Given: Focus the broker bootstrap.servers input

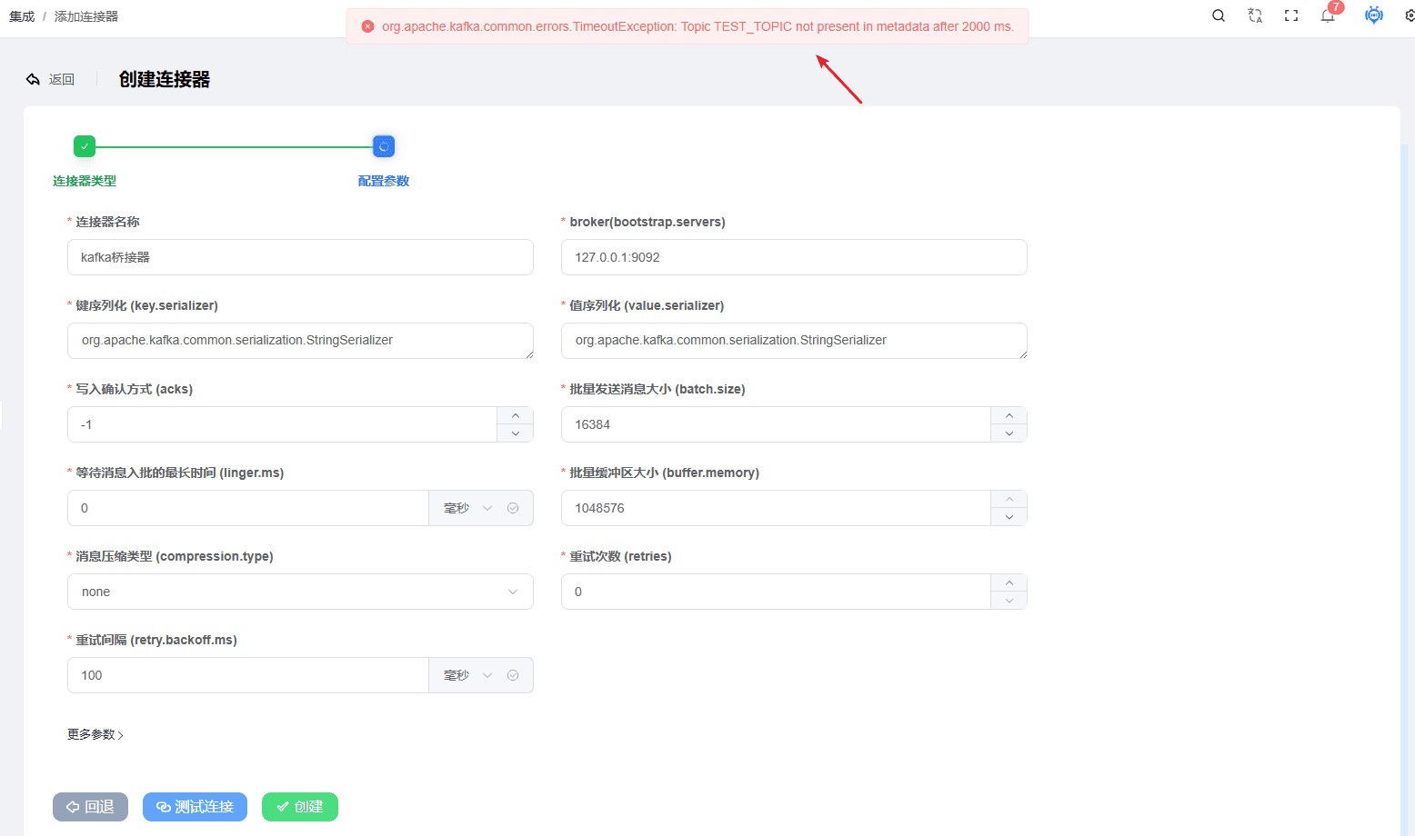Looking at the screenshot, I should coord(794,257).
